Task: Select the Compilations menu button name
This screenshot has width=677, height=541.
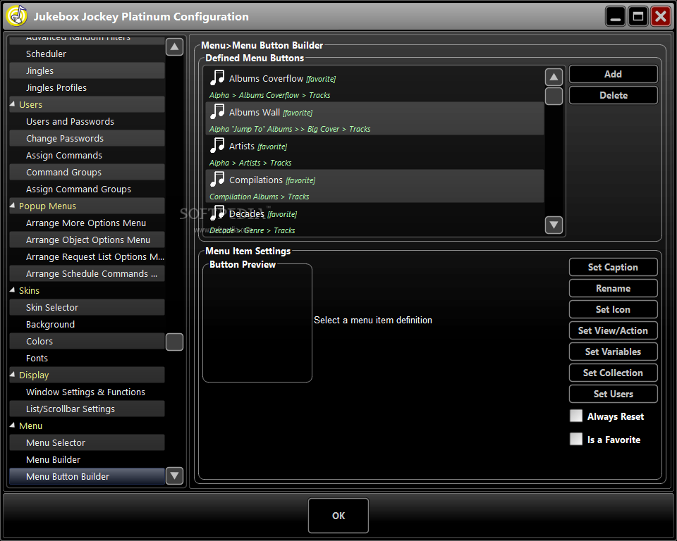Action: point(255,180)
